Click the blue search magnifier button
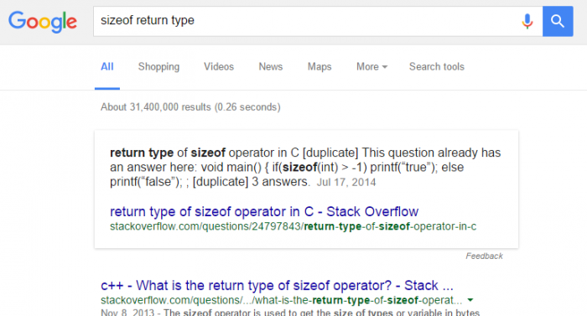587x316 pixels. click(558, 21)
